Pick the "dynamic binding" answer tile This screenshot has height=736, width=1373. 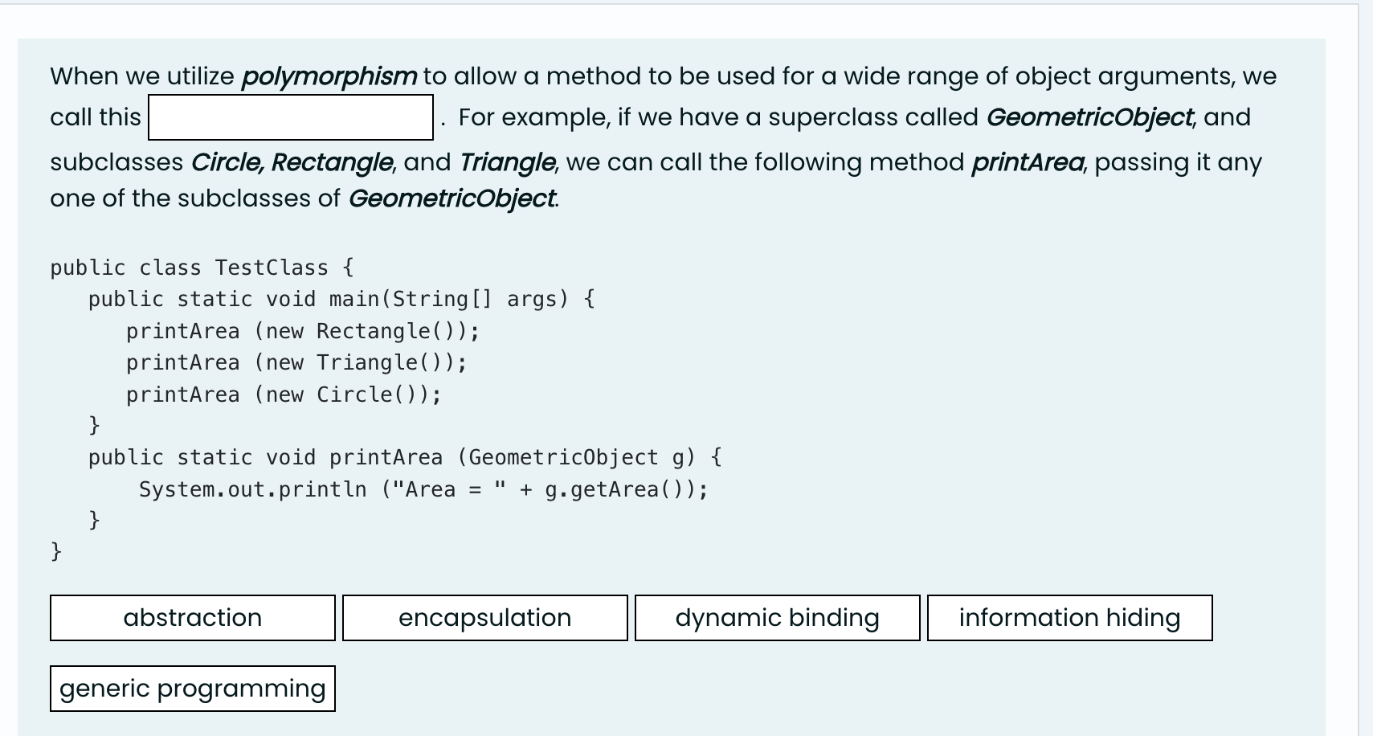[x=778, y=618]
